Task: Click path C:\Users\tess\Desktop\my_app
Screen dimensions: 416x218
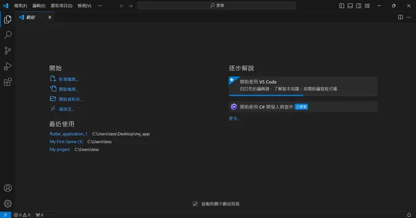Action: (121, 134)
